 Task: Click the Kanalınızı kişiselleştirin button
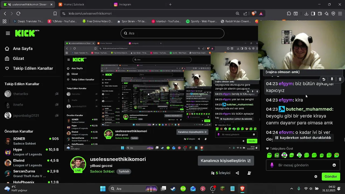(226, 161)
